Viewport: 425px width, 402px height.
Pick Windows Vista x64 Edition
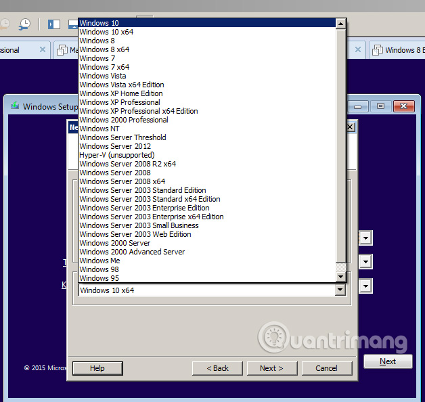207,85
